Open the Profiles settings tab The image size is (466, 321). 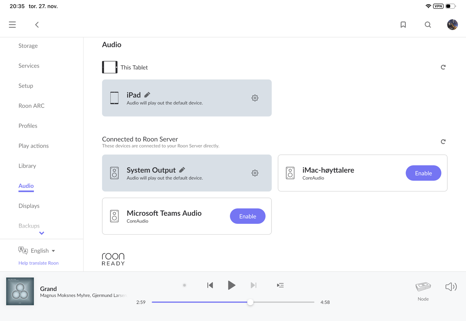click(x=28, y=126)
